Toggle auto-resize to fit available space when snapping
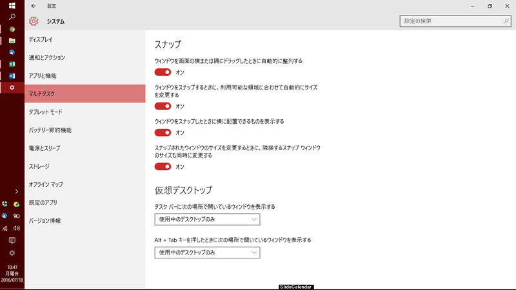The image size is (516, 290). (x=163, y=106)
